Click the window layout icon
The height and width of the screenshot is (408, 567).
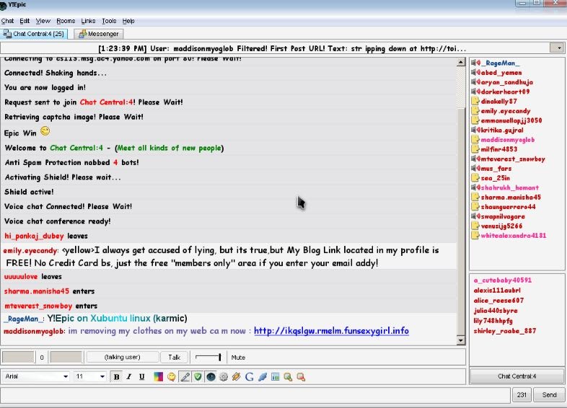click(x=275, y=377)
